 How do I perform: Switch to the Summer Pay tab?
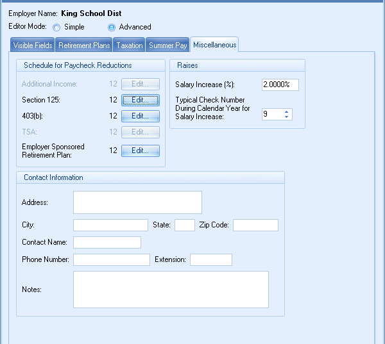167,45
